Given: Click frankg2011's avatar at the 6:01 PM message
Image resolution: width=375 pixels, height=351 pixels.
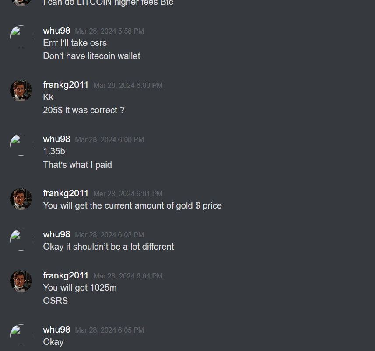Looking at the screenshot, I should [x=21, y=199].
